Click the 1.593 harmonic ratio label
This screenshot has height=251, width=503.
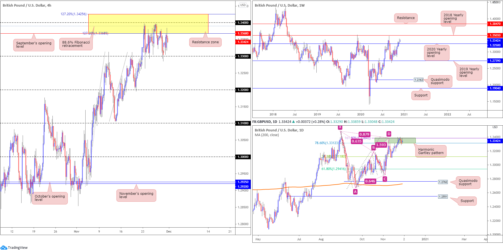381,145
